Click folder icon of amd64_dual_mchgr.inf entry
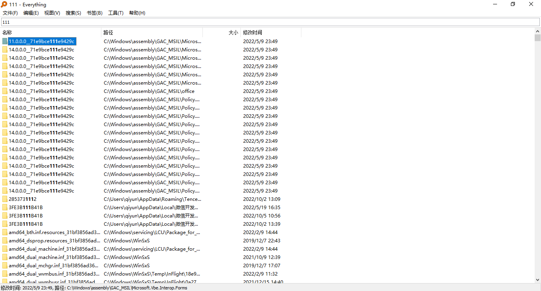The width and height of the screenshot is (541, 291). tap(5, 266)
